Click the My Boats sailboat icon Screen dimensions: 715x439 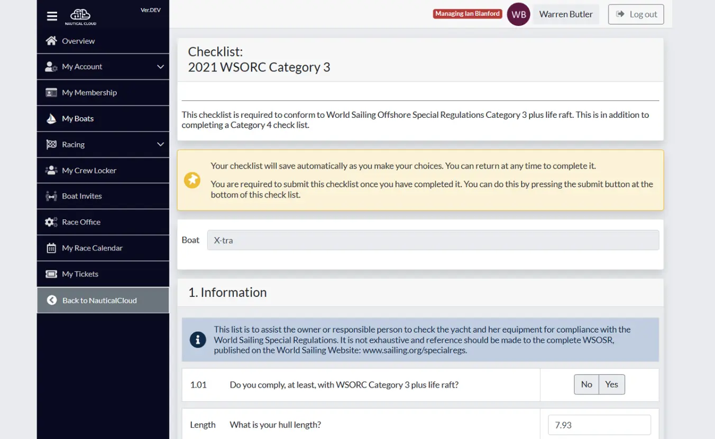point(50,118)
